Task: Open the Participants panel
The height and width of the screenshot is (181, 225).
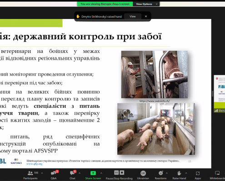Action: pyautogui.click(x=31, y=175)
